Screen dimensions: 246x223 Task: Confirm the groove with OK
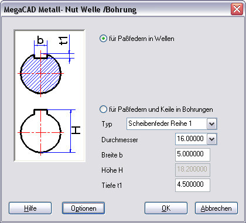pyautogui.click(x=166, y=208)
